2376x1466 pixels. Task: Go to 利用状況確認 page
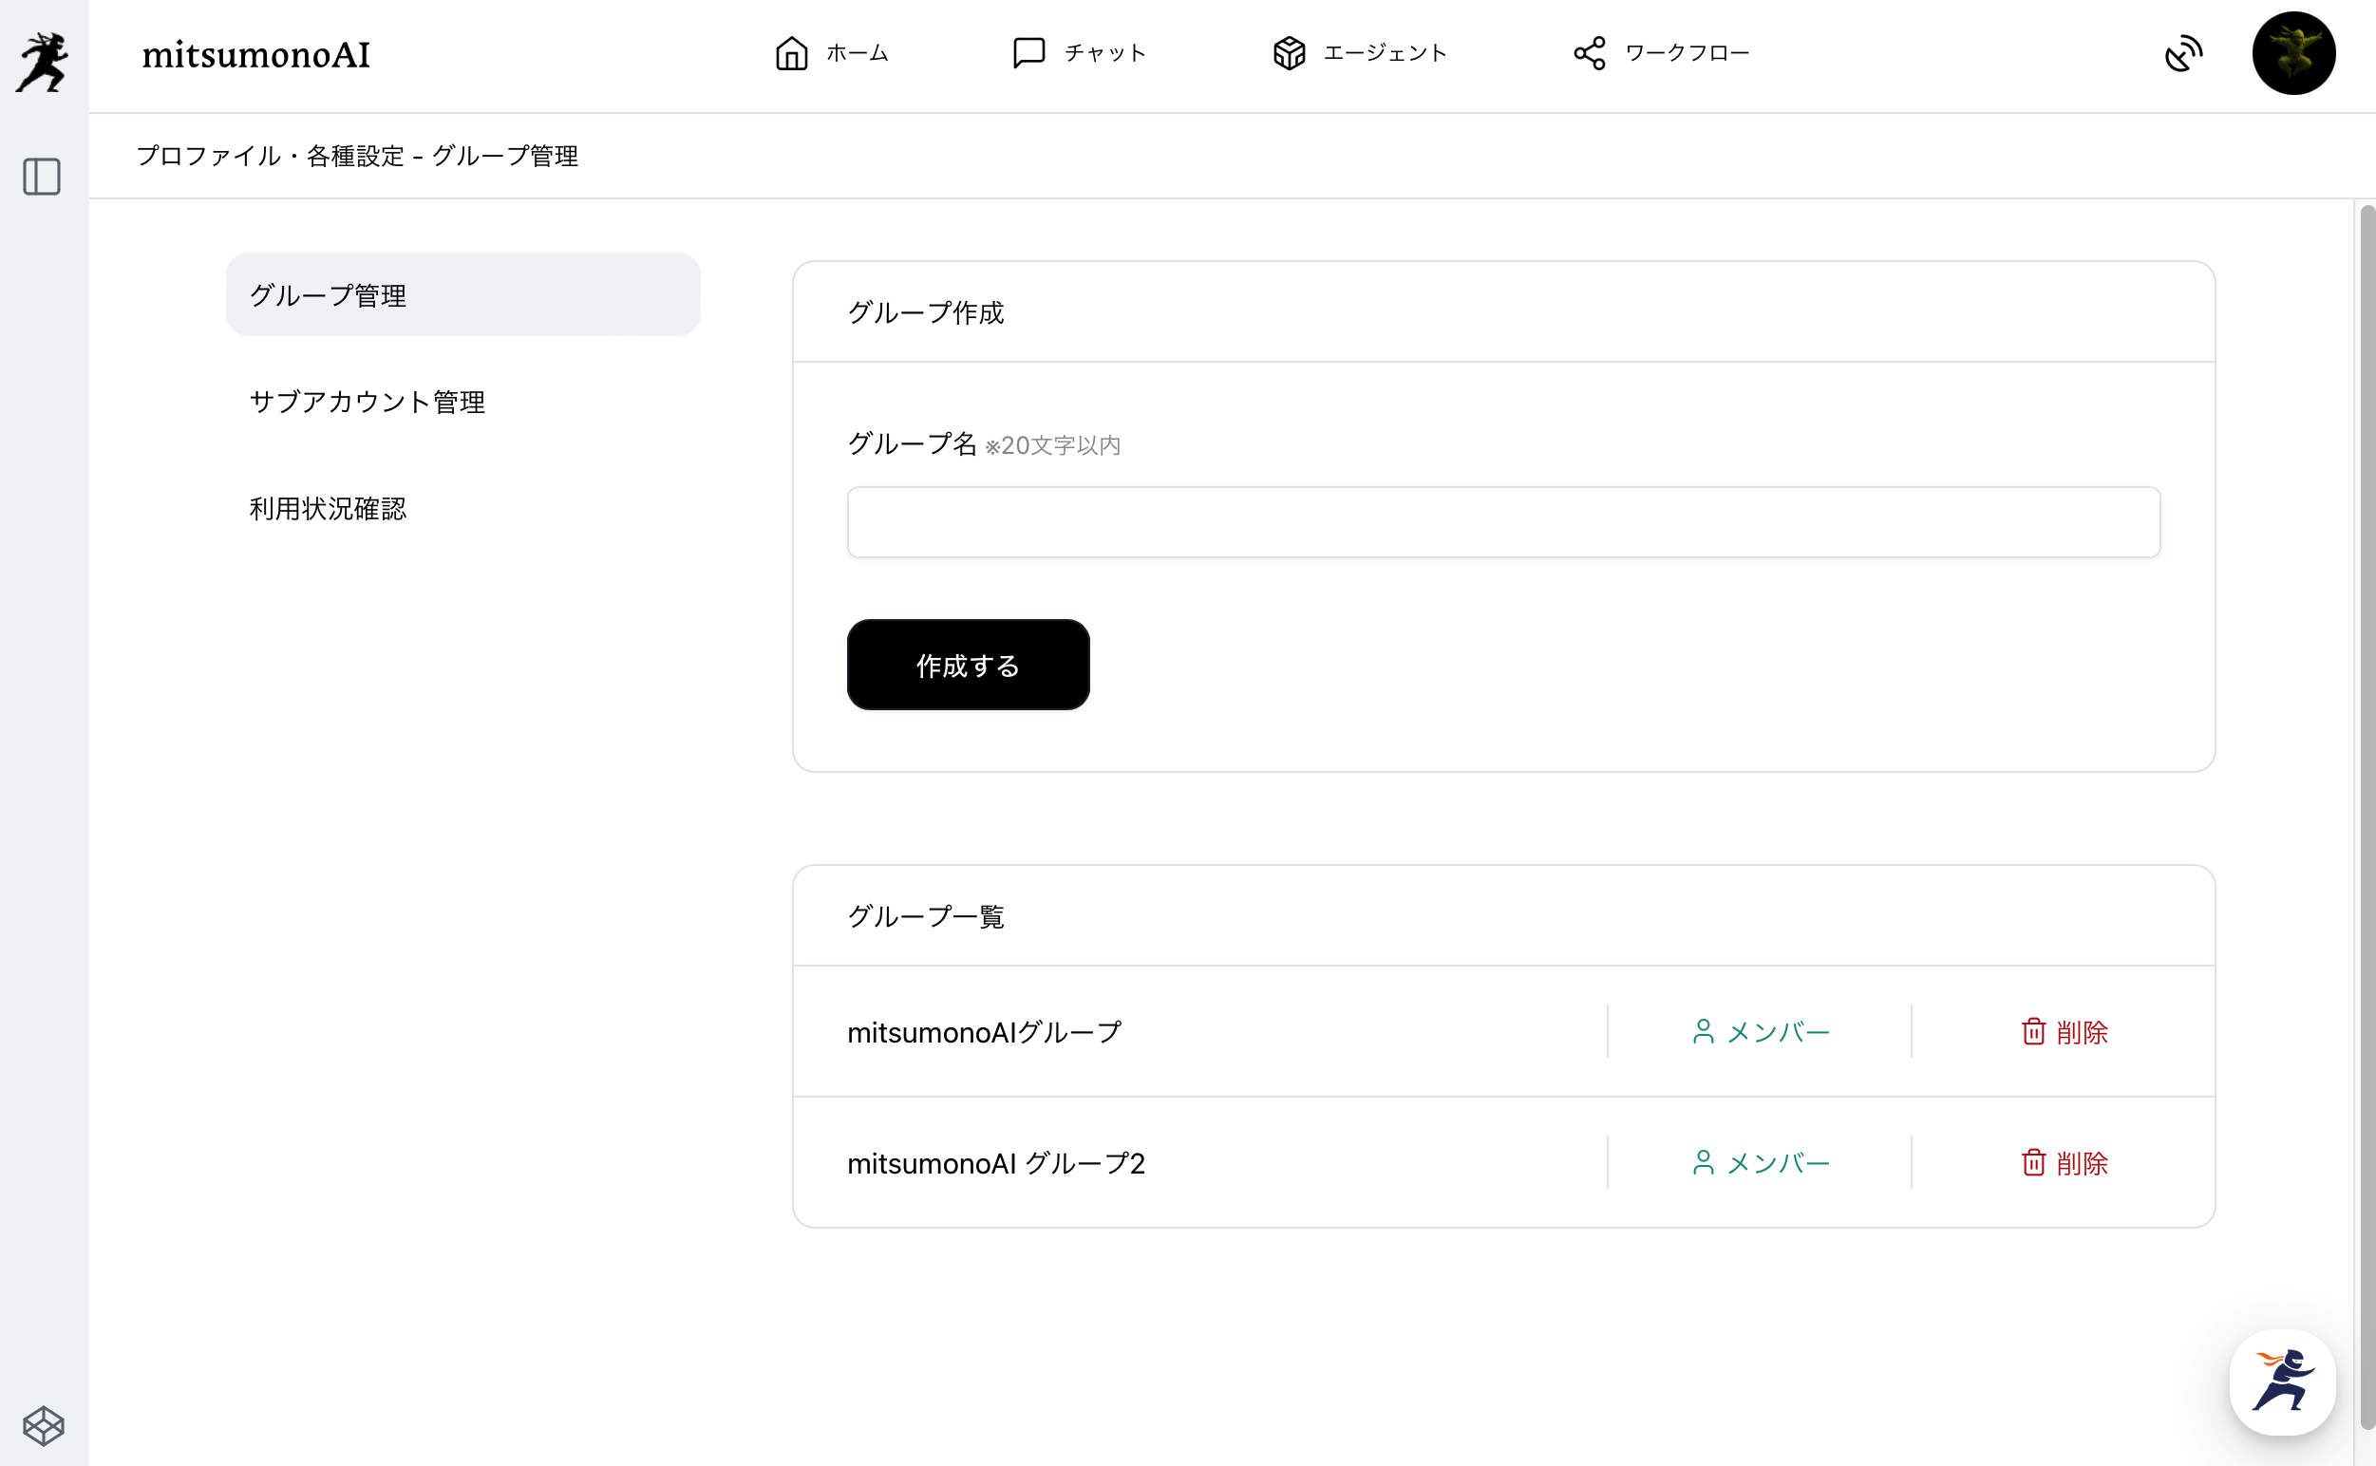pyautogui.click(x=328, y=508)
